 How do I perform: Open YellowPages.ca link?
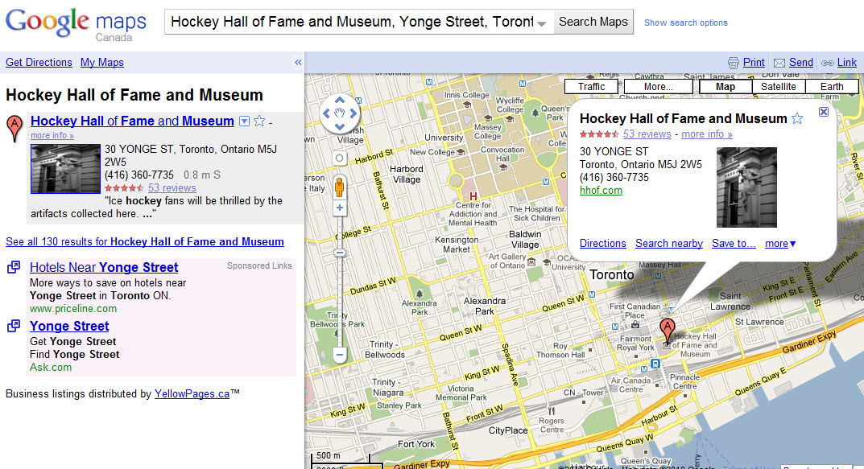click(192, 393)
